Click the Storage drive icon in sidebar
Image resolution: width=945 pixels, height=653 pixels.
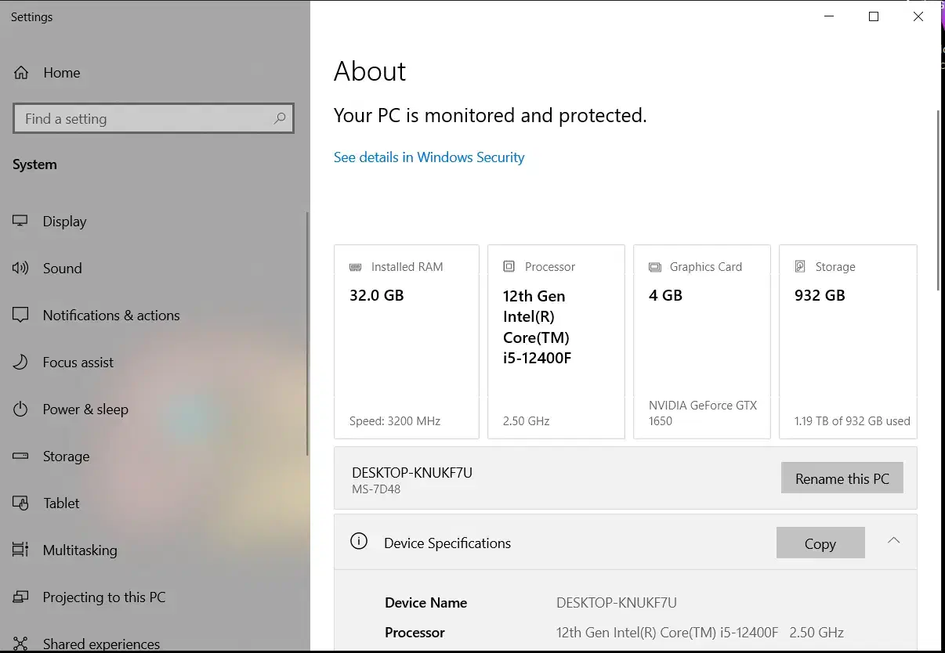[x=20, y=456]
